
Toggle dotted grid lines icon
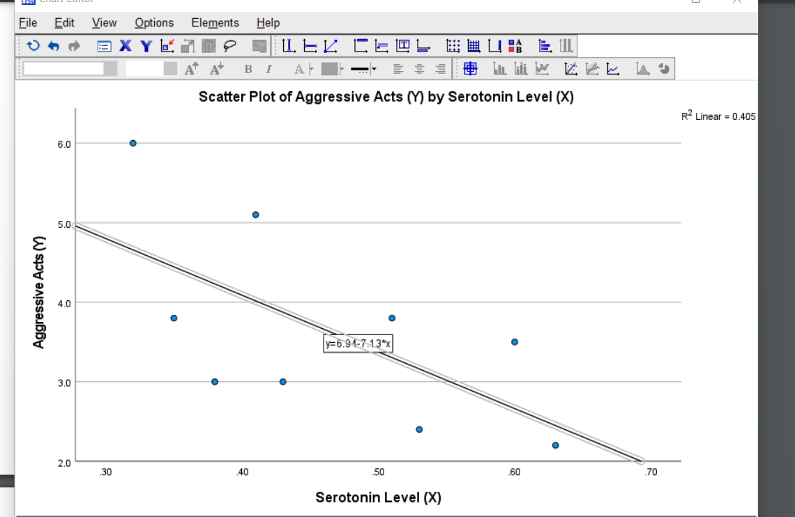pos(453,46)
